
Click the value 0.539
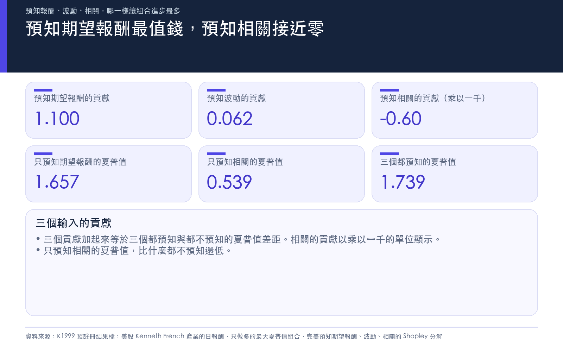point(229,182)
